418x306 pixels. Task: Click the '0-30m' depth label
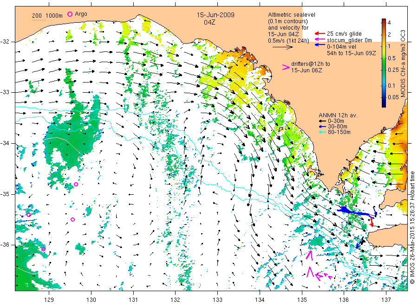[336, 121]
